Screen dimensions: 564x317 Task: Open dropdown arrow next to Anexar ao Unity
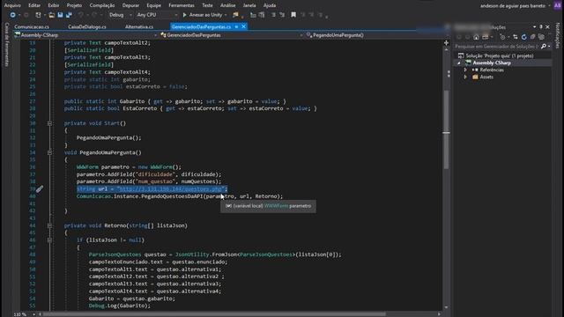click(x=226, y=15)
